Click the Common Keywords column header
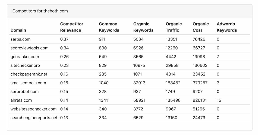The width and height of the screenshot is (258, 135). pos(109,27)
